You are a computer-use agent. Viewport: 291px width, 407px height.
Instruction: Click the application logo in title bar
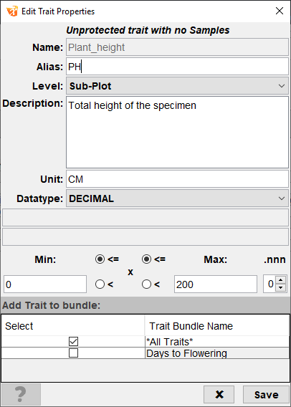coord(12,11)
